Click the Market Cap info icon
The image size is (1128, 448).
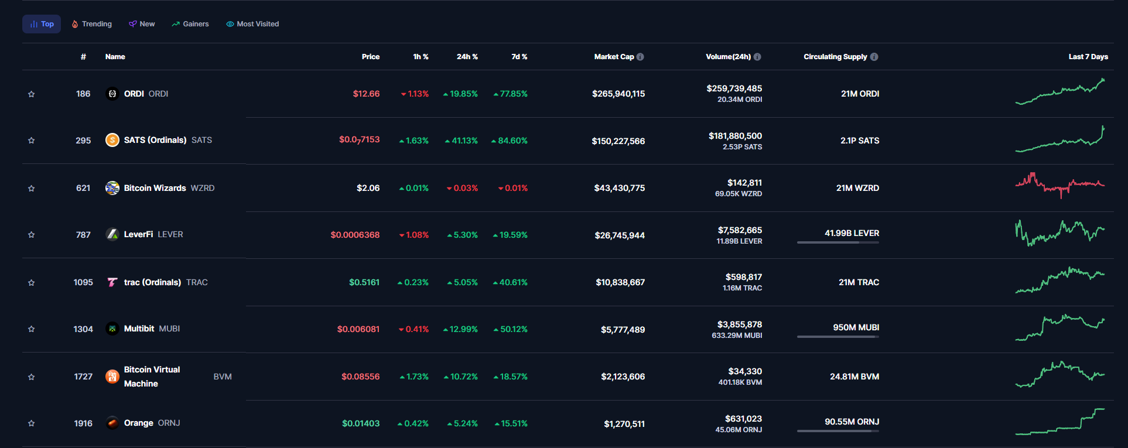coord(640,57)
